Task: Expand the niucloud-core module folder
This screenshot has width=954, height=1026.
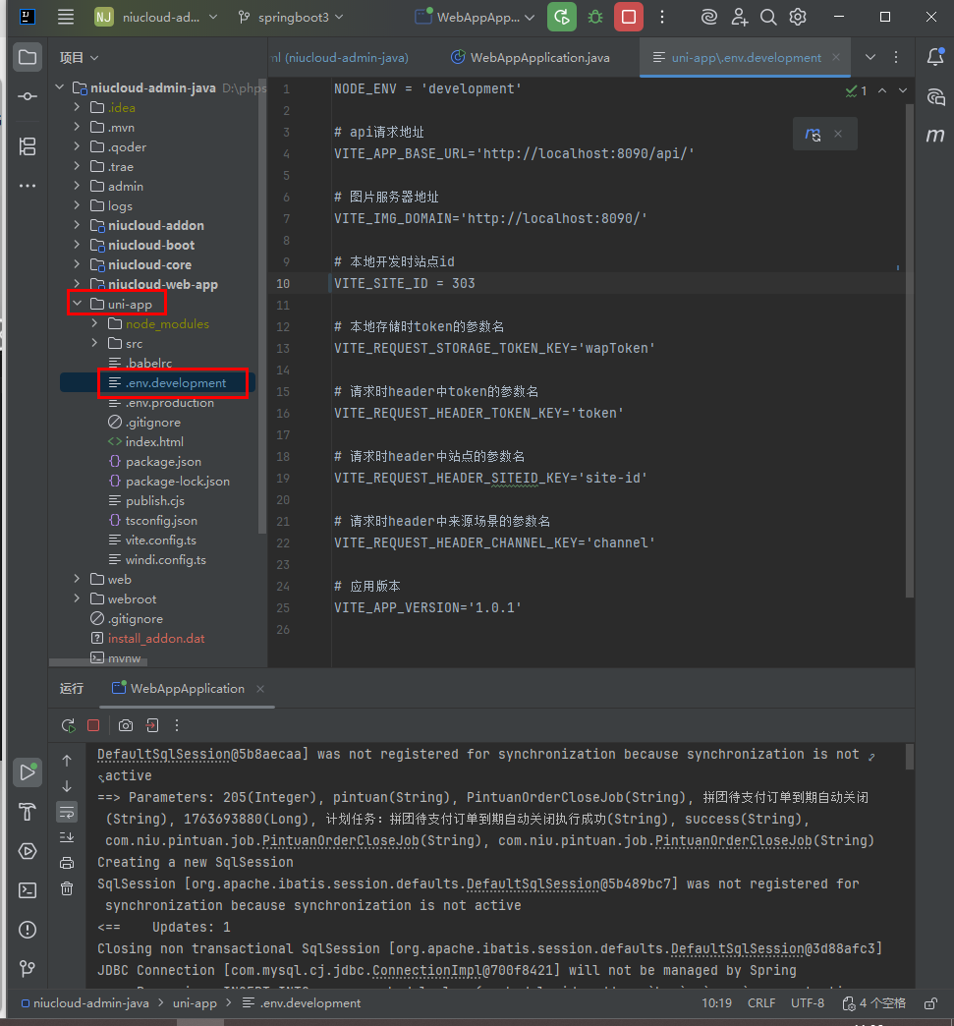Action: [78, 265]
